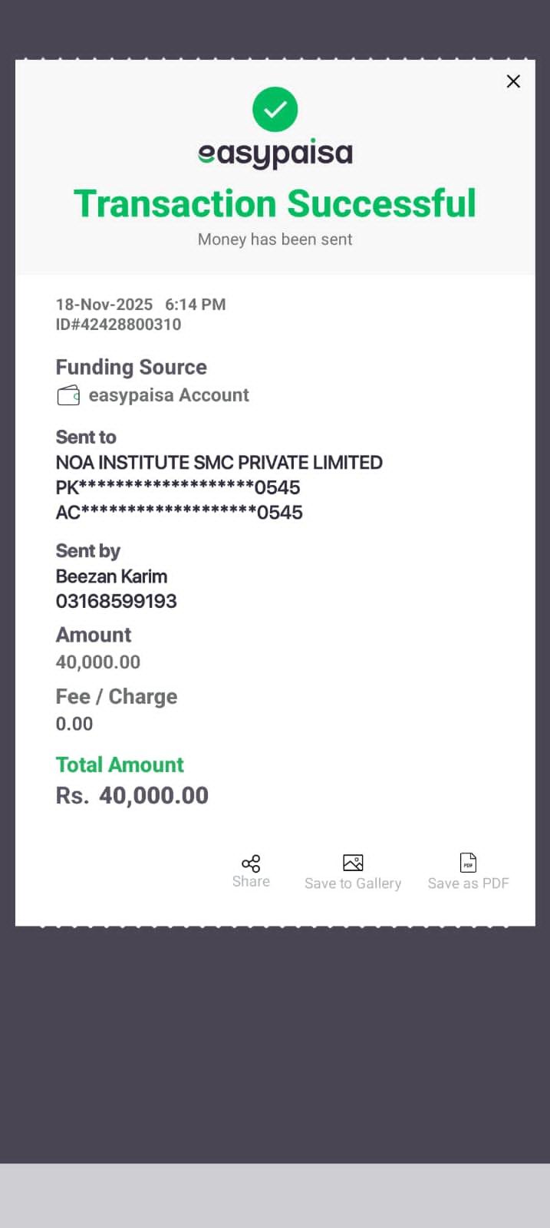Tap the green success checkmark icon
550x1228 pixels.
pyautogui.click(x=275, y=110)
